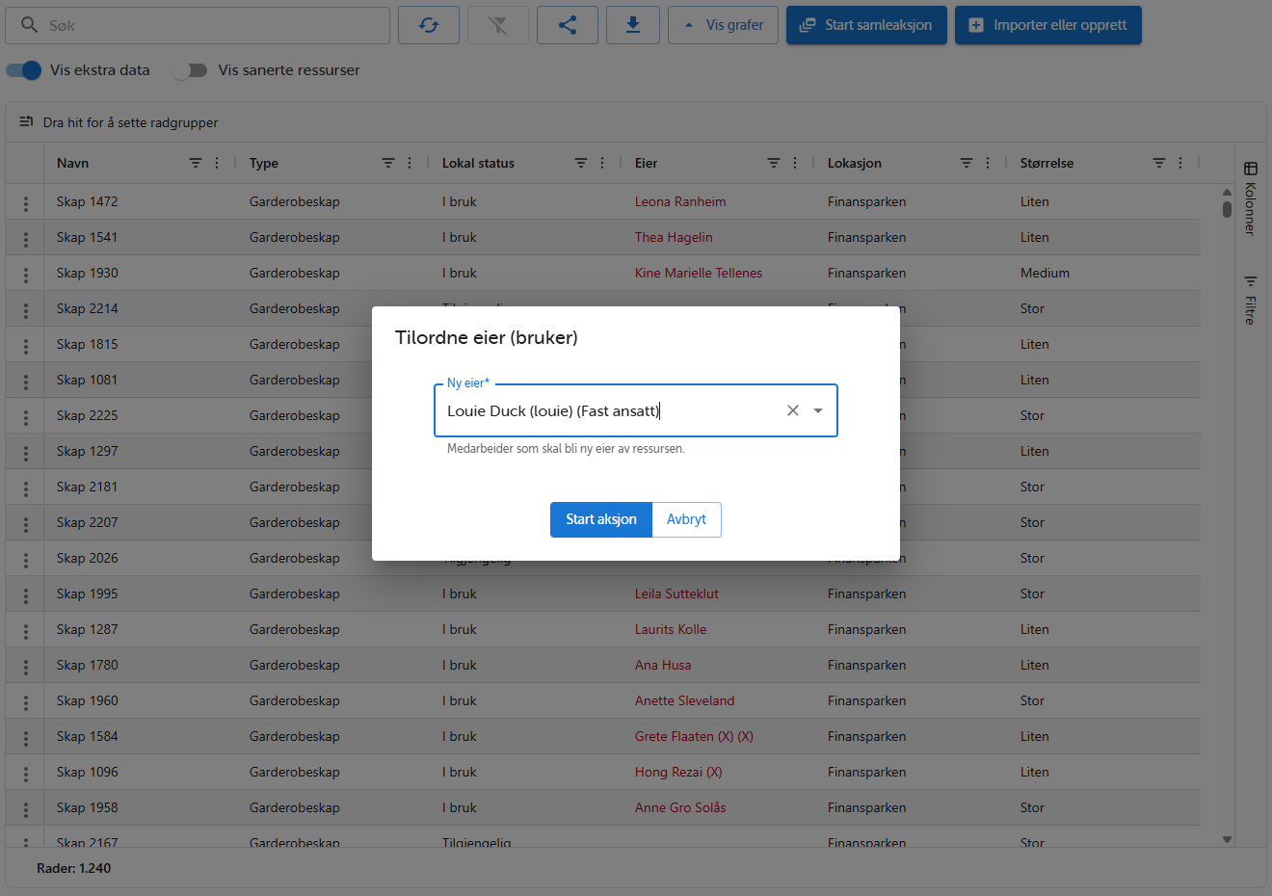Viewport: 1272px width, 896px height.
Task: Click into the Søk search field
Action: tap(212, 25)
